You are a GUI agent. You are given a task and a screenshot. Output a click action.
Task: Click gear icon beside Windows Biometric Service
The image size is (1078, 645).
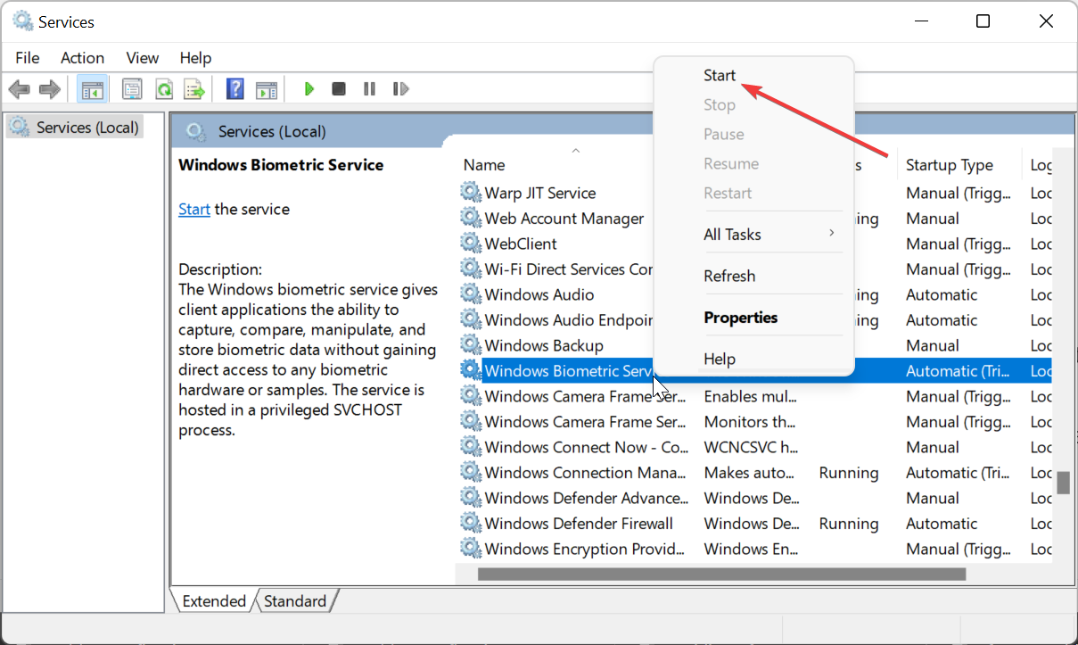point(470,370)
